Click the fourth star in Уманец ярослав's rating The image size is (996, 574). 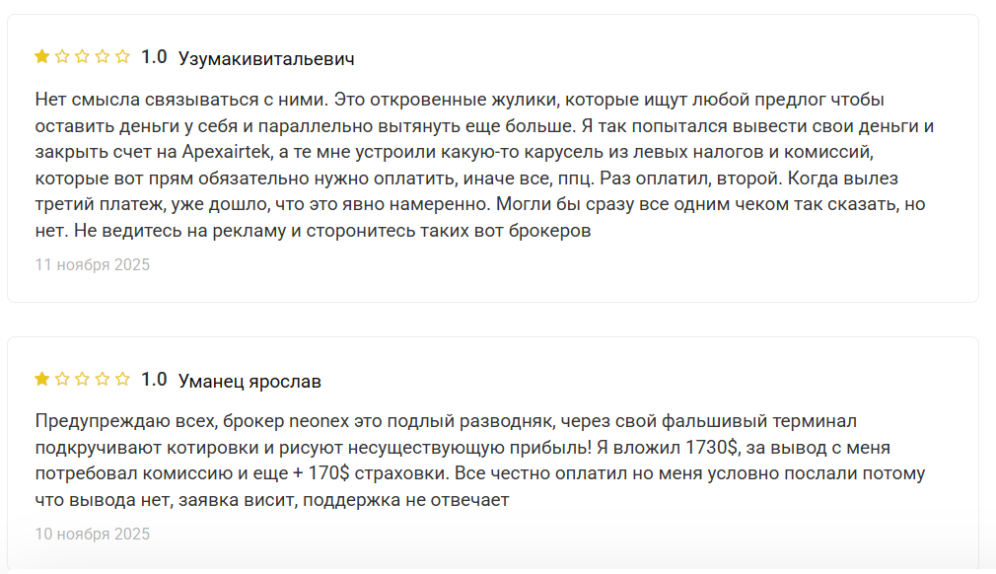102,380
